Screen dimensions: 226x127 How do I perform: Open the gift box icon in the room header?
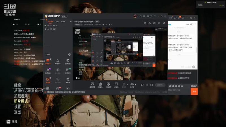[x=145, y=23]
